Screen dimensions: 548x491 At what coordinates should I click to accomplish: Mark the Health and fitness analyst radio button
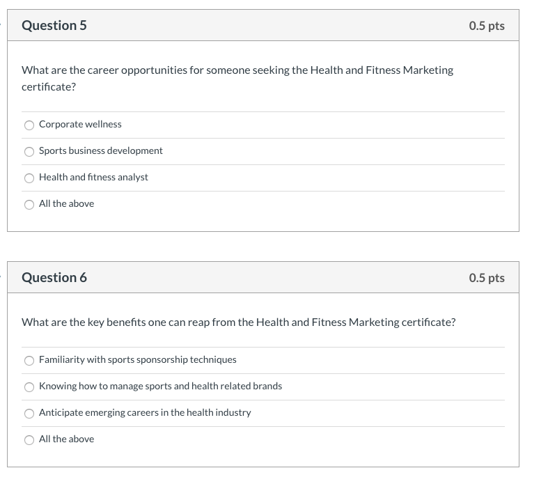(29, 178)
